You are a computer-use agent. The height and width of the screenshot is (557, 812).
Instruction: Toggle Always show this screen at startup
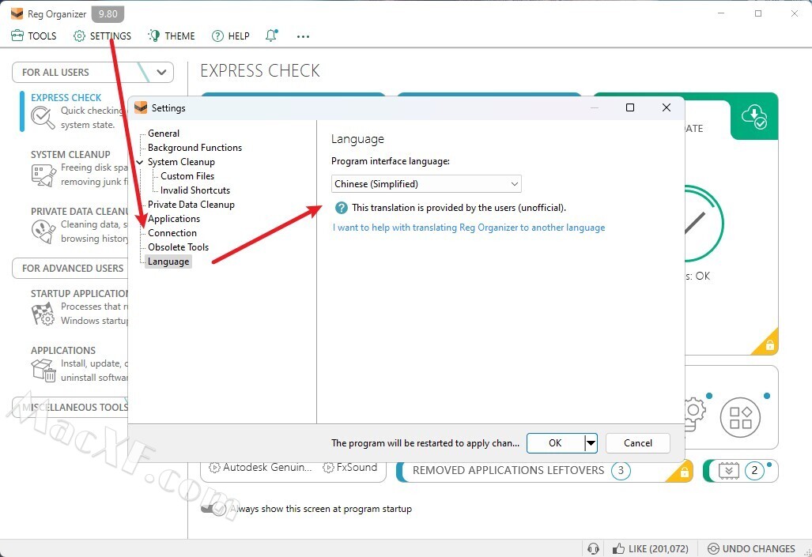pyautogui.click(x=213, y=509)
